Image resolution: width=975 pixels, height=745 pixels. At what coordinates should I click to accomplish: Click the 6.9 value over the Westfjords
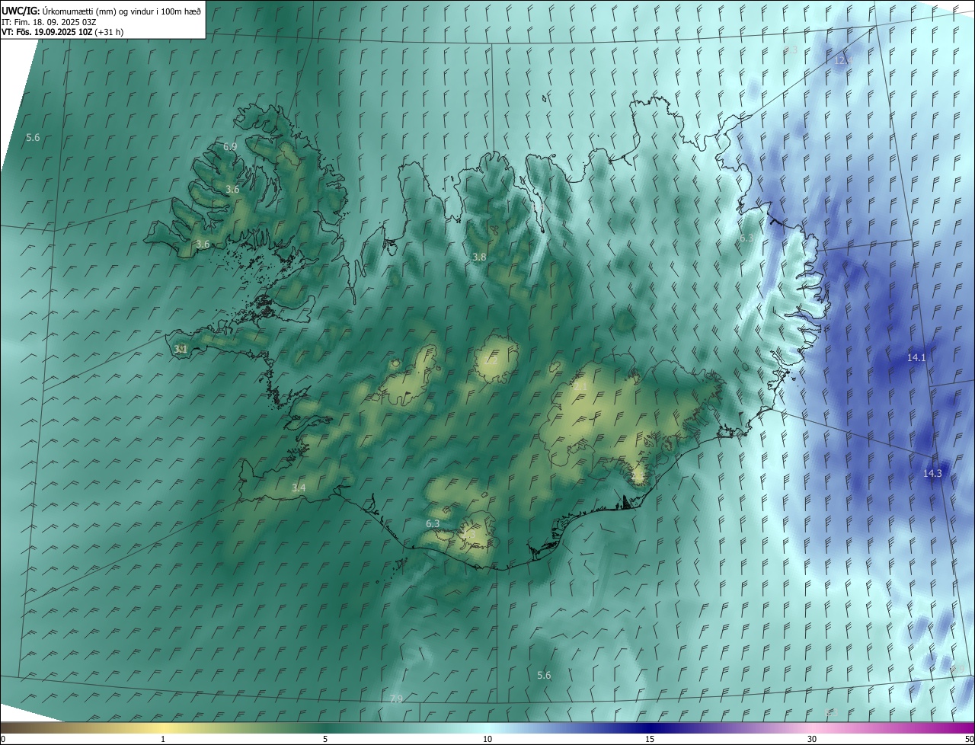pyautogui.click(x=230, y=146)
